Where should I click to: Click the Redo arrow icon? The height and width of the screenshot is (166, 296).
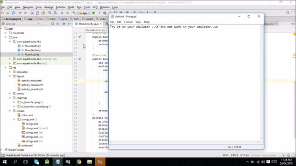pyautogui.click(x=25, y=13)
